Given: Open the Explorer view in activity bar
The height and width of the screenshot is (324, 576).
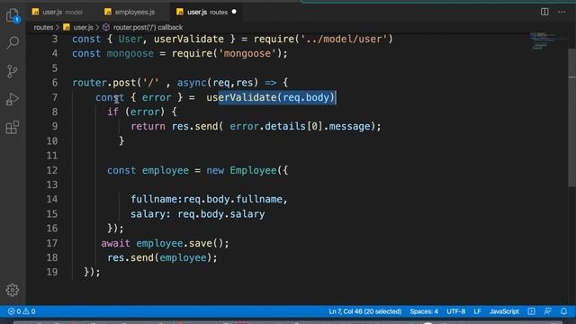Looking at the screenshot, I should 13,16.
